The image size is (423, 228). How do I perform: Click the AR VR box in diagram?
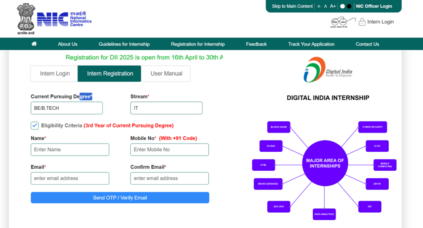[377, 184]
